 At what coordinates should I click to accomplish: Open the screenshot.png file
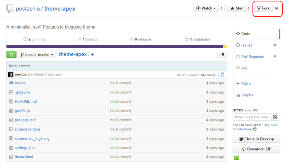click(x=27, y=129)
